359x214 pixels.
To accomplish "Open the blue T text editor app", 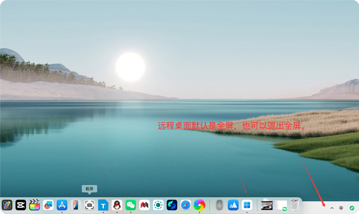I will coord(103,205).
